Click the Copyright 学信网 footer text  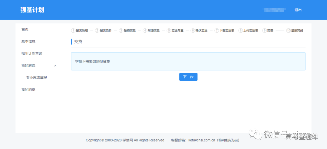[x=125, y=140]
